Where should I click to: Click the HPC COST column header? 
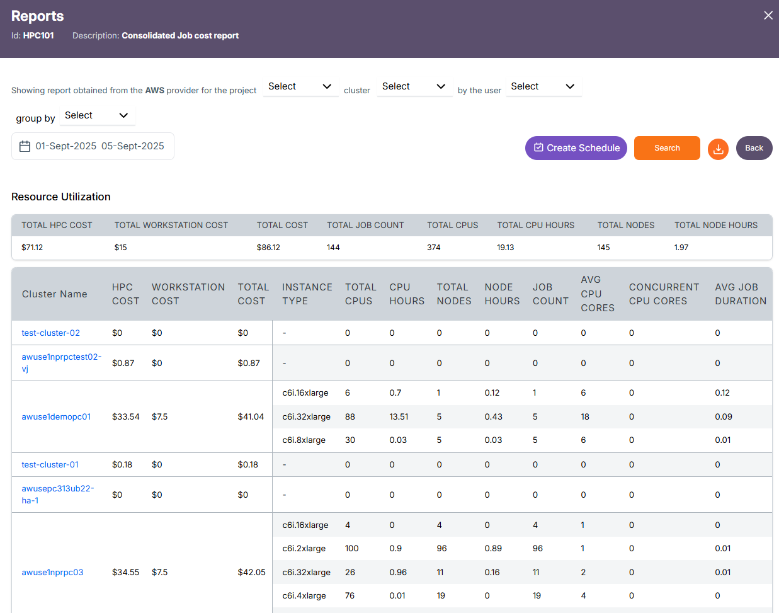click(125, 294)
